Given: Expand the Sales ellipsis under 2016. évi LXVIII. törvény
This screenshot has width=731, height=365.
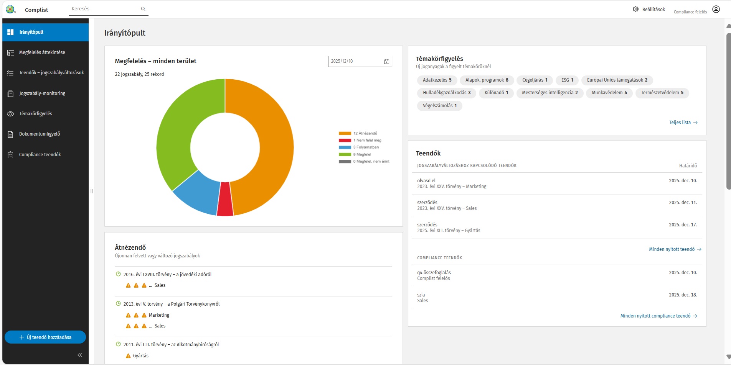Looking at the screenshot, I should coord(151,286).
